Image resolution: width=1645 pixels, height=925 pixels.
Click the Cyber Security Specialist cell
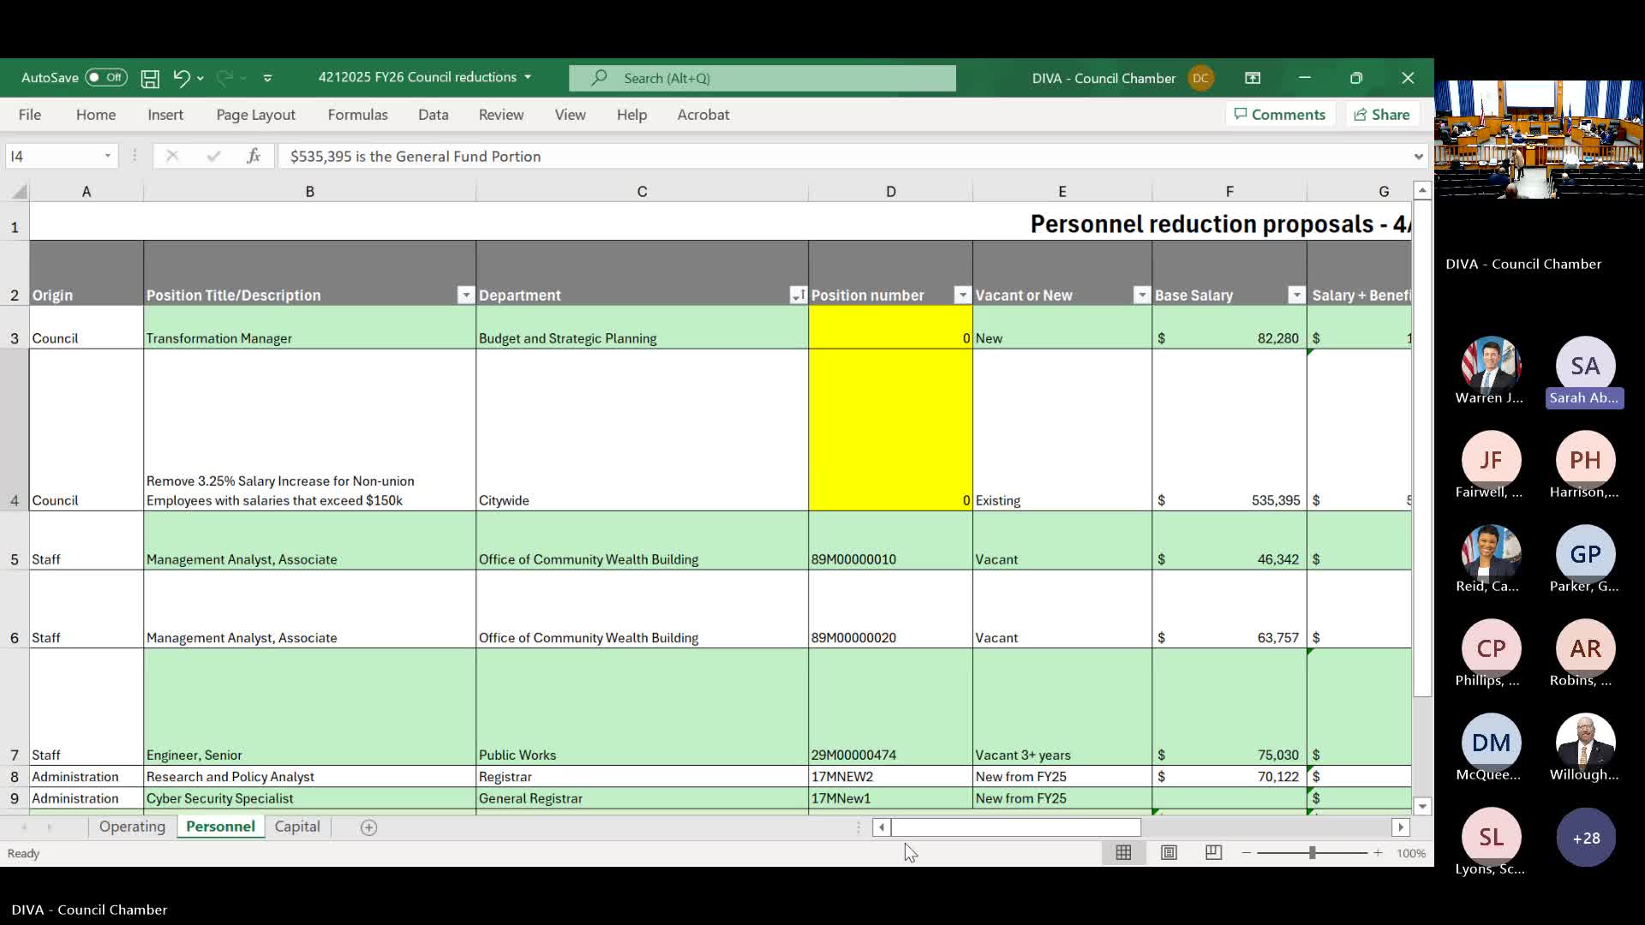[309, 798]
